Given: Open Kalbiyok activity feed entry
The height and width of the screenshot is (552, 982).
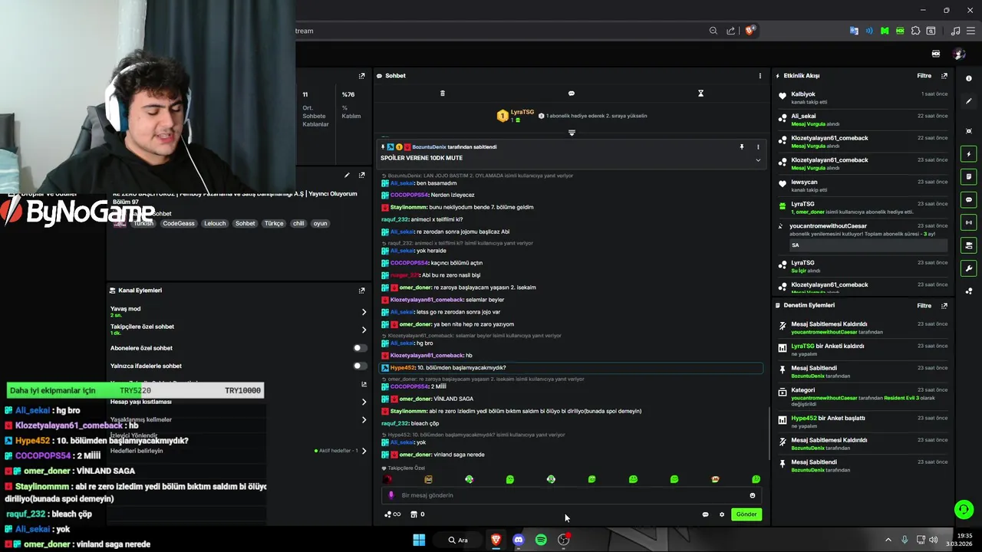Looking at the screenshot, I should coord(862,97).
